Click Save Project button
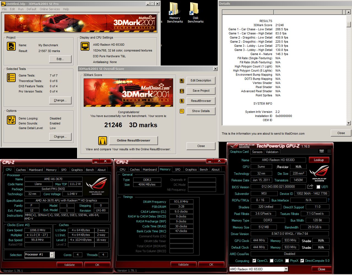The height and width of the screenshot is (275, 352). coord(201,91)
